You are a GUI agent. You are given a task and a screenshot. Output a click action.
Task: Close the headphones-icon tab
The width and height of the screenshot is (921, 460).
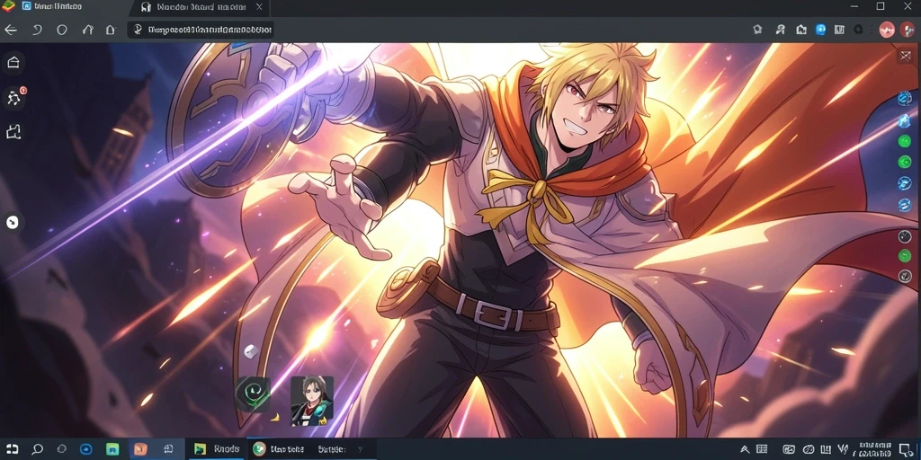[x=259, y=7]
